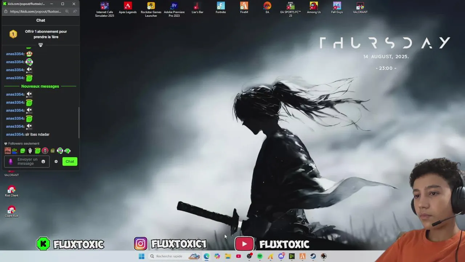
Task: Open the Client Riot desktop shortcut
Action: 11,212
